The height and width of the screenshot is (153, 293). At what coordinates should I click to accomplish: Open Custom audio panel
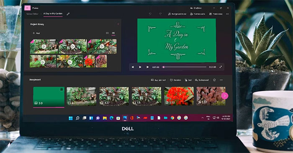click(198, 14)
